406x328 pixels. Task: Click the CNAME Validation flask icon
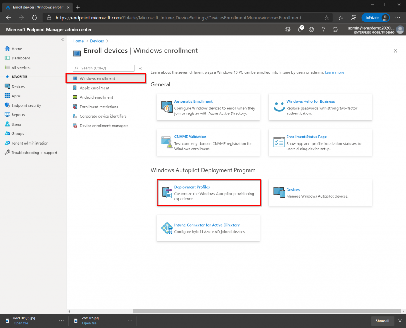pyautogui.click(x=167, y=142)
